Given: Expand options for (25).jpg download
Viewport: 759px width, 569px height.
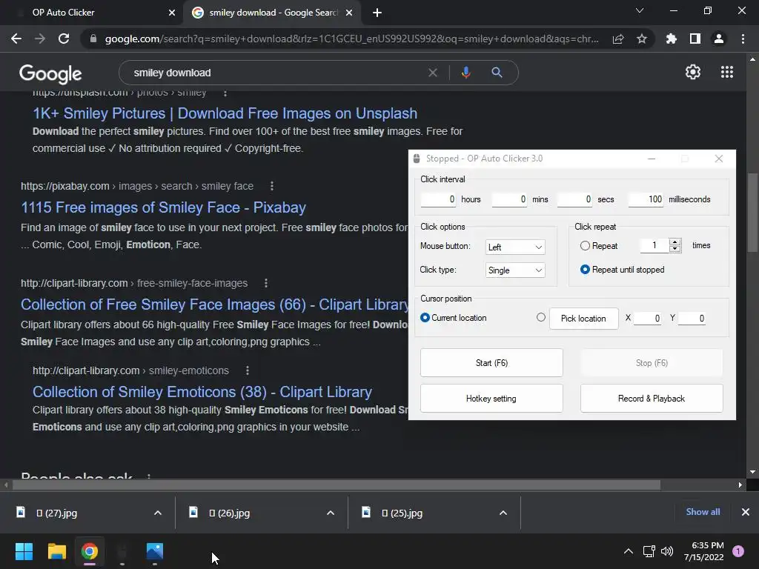Looking at the screenshot, I should click(x=503, y=513).
